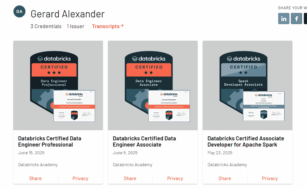Screen dimensions: 307x189
Task: Click the June 5, 2025 issue date
Action: pyautogui.click(x=125, y=153)
